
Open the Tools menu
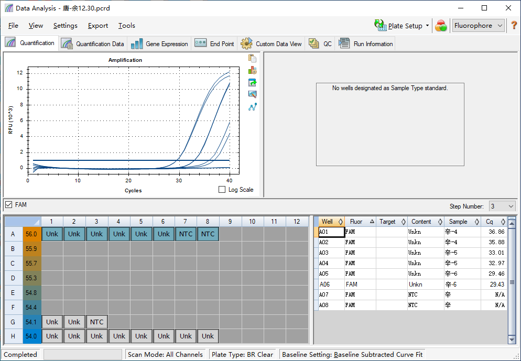point(127,26)
